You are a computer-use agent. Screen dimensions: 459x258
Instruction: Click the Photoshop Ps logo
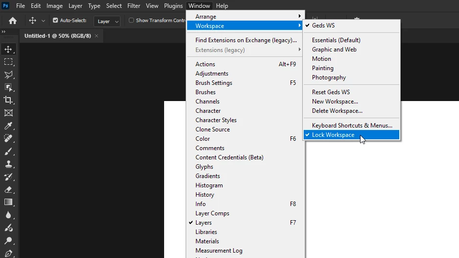pos(5,5)
